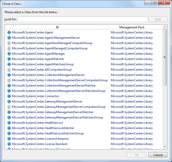Select Microsoft.SystemCenter.HealthServiceWatchersGroup class name
This screenshot has width=172, height=162.
click(48, 133)
